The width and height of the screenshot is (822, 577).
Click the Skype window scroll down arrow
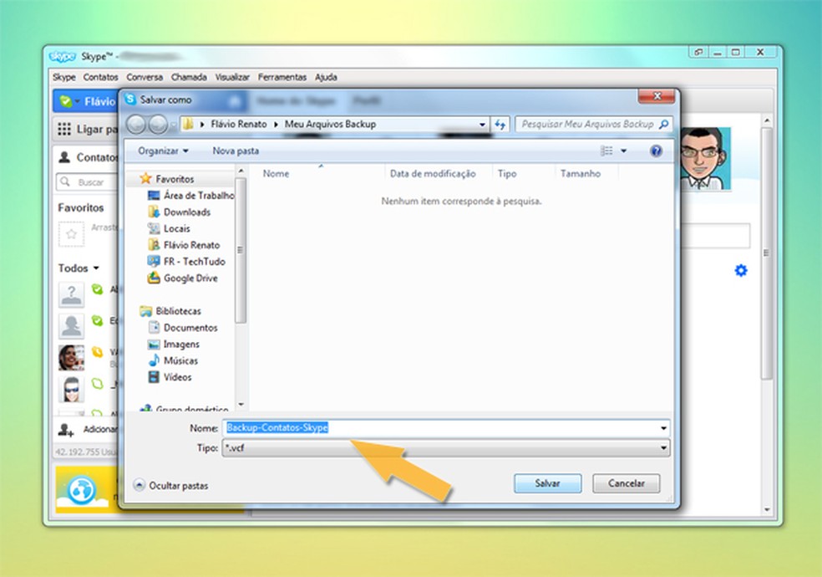pos(767,509)
